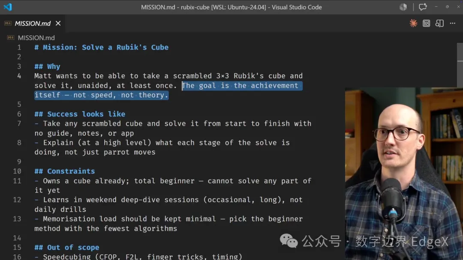Click the Copilot icon in title bar
Screen dimensions: 463x260
403,7
